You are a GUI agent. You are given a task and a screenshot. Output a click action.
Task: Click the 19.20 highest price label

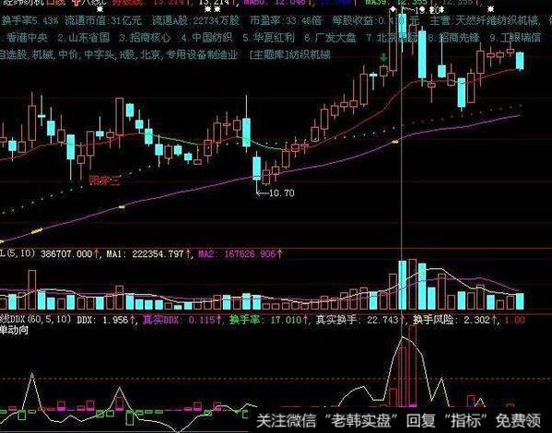click(428, 10)
